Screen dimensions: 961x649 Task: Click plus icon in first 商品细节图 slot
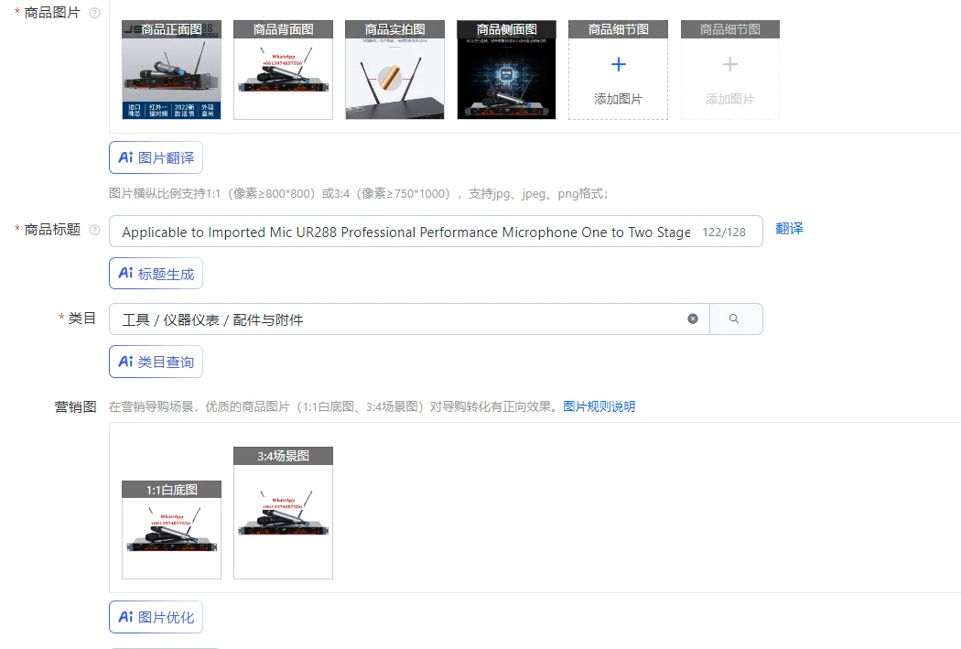[619, 64]
